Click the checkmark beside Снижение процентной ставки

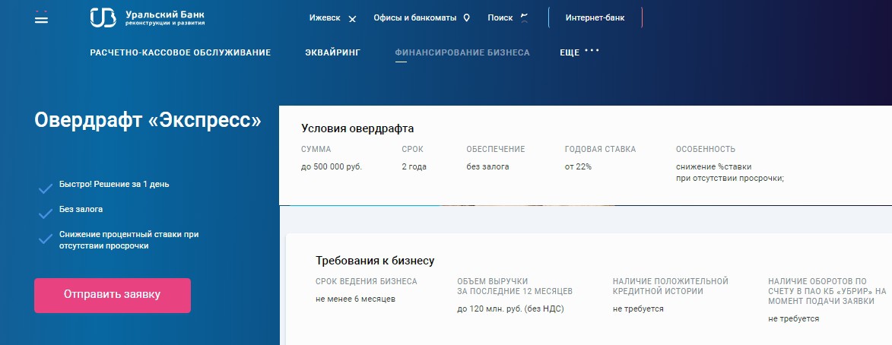point(45,239)
